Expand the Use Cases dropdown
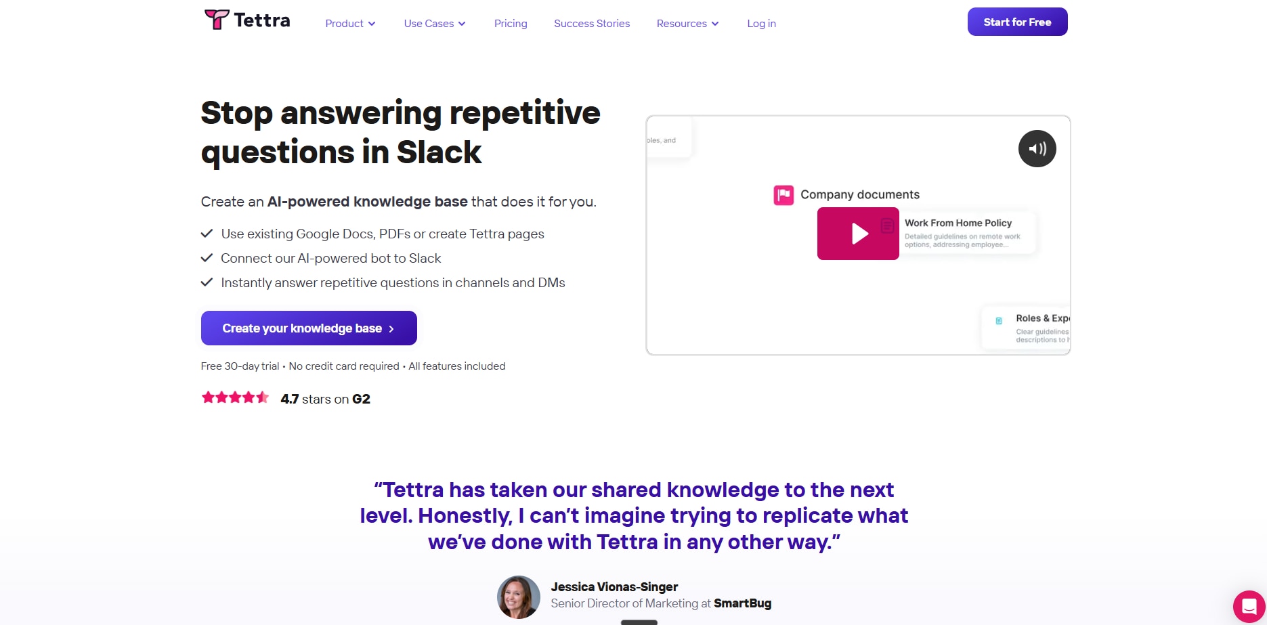This screenshot has height=625, width=1267. click(435, 24)
